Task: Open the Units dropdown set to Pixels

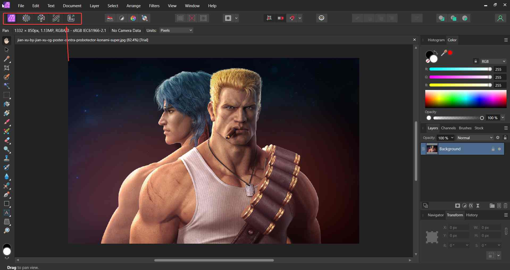Action: 176,30
